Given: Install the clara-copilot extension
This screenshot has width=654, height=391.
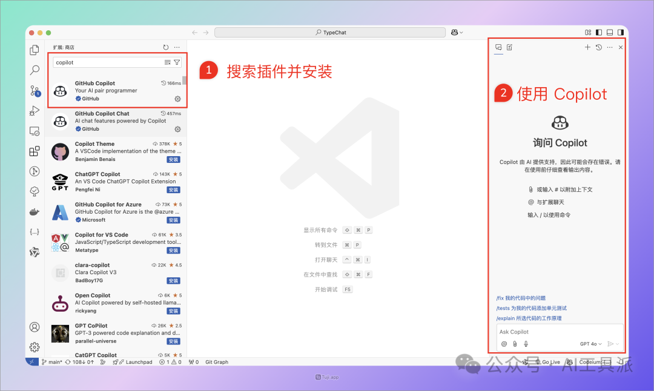Looking at the screenshot, I should (x=174, y=281).
